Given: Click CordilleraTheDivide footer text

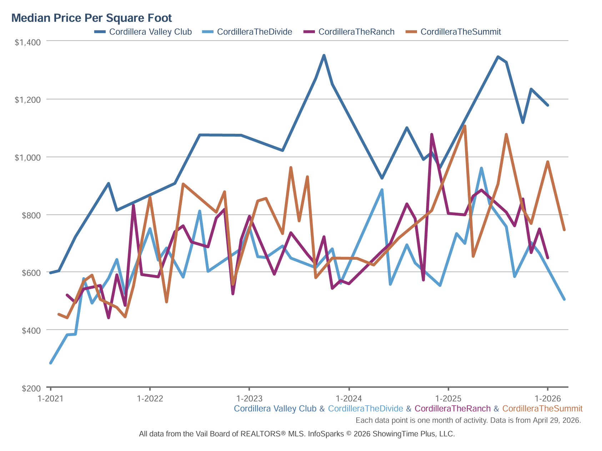Looking at the screenshot, I should click(365, 409).
